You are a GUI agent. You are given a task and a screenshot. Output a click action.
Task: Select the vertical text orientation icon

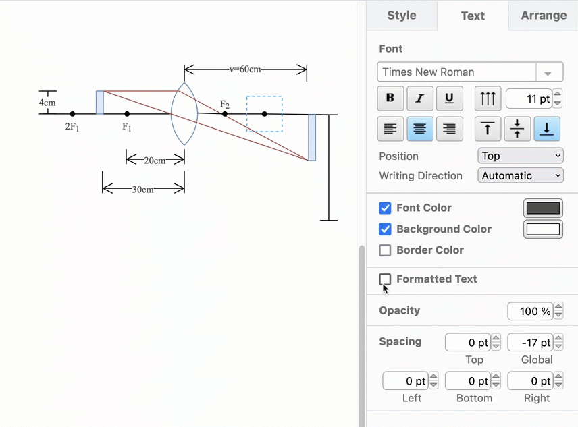(x=488, y=98)
